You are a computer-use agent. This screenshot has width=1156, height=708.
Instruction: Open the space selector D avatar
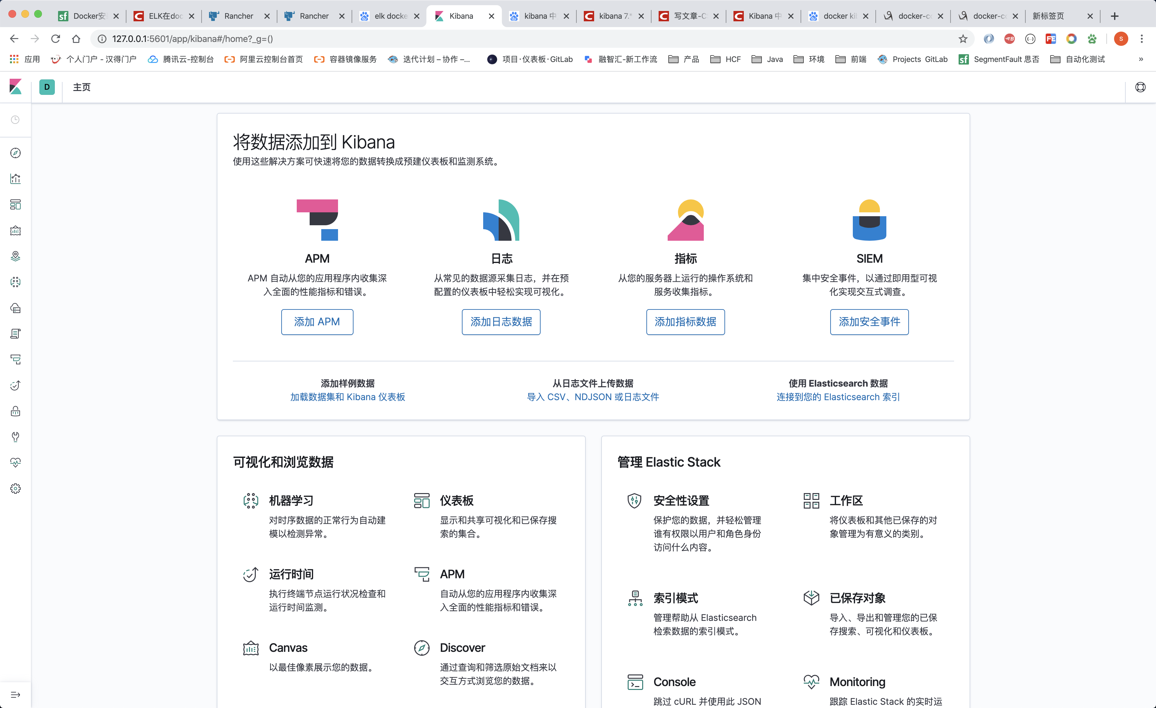(x=47, y=87)
